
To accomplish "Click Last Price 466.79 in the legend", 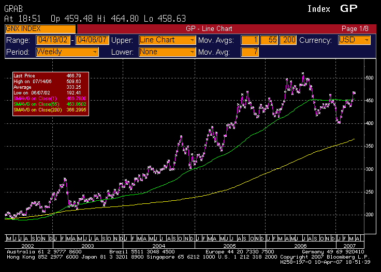I will click(48, 76).
